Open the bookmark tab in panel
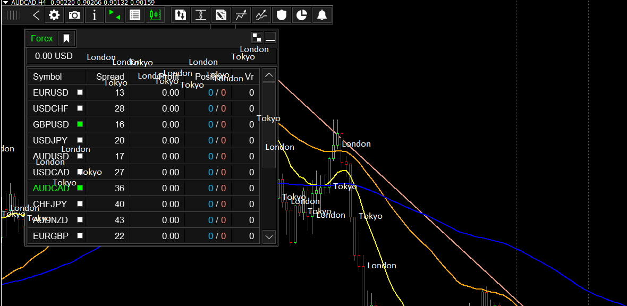 [66, 39]
